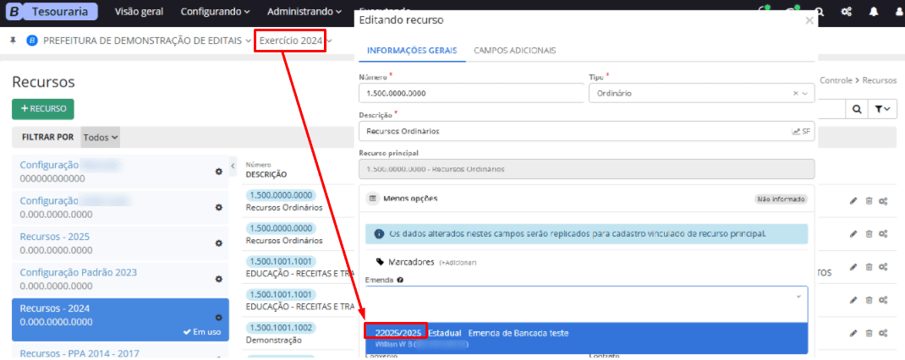Image resolution: width=905 pixels, height=360 pixels.
Task: Click the Demonstração description text
Action: [273, 341]
